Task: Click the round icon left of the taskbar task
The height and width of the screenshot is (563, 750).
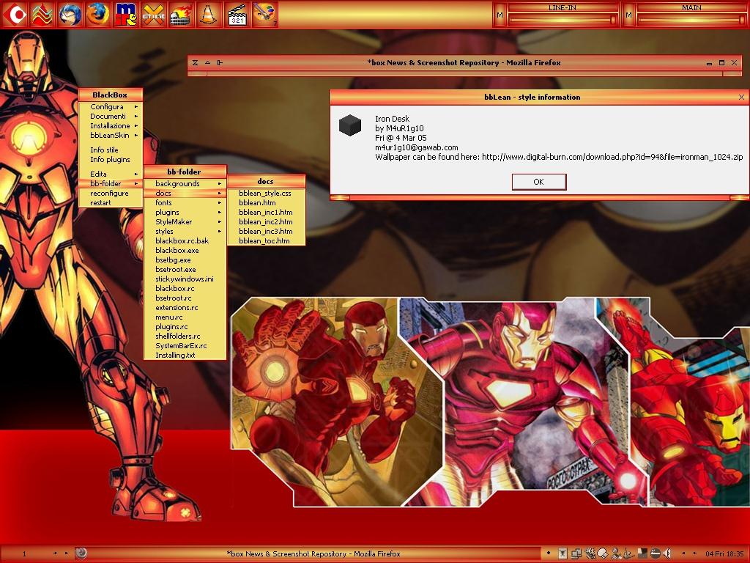Action: point(81,553)
